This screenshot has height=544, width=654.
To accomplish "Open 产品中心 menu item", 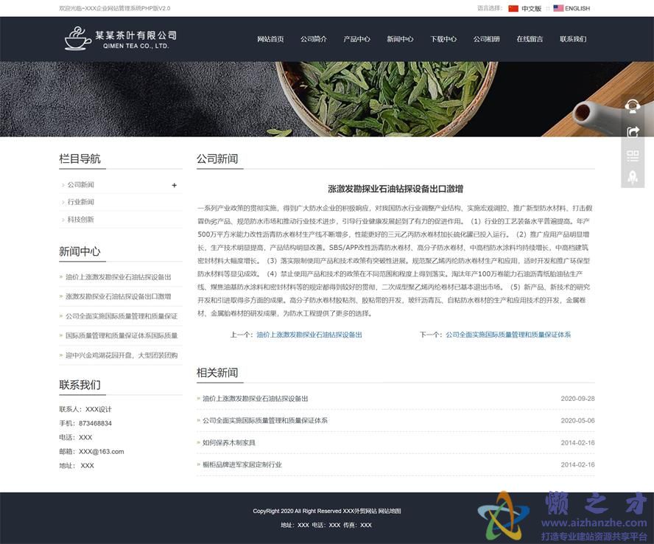I will (356, 39).
